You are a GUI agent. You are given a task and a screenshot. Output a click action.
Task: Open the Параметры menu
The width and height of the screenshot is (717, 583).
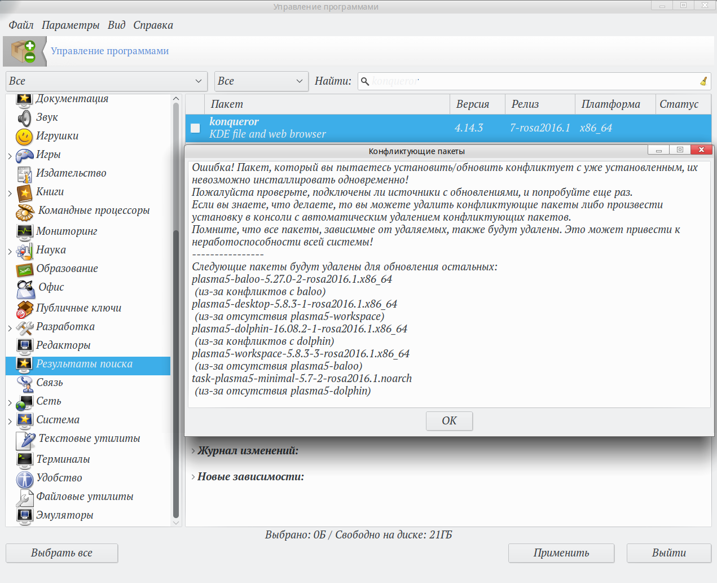pyautogui.click(x=71, y=25)
